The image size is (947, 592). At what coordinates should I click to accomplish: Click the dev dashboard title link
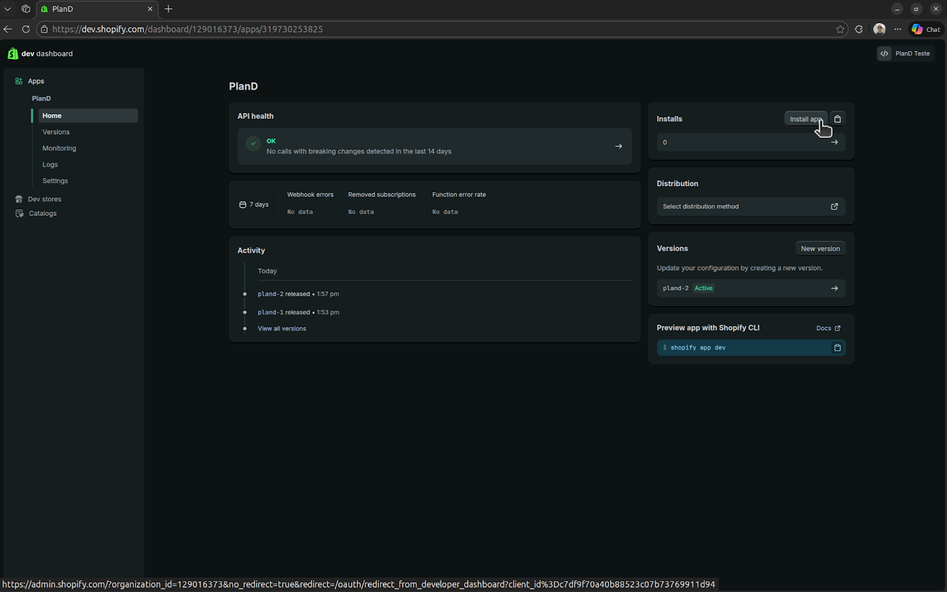(47, 54)
